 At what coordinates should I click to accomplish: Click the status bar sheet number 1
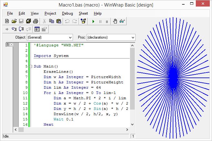(133, 136)
